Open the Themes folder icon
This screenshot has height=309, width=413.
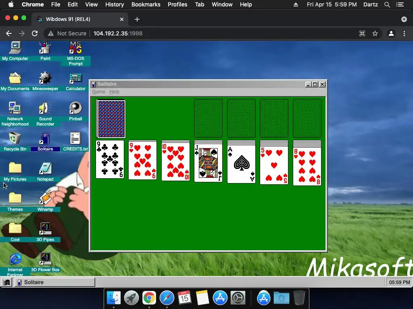pos(15,202)
